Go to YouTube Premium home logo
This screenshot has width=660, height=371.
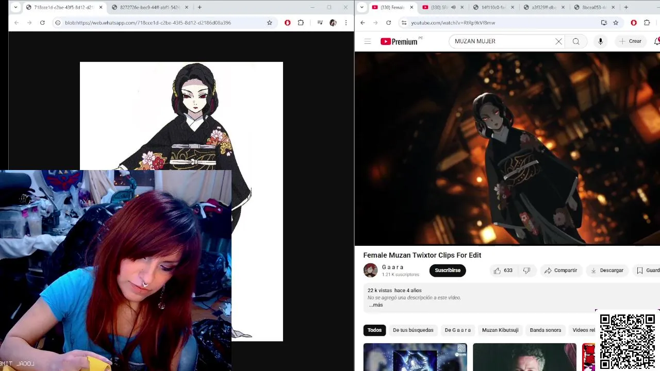point(400,41)
